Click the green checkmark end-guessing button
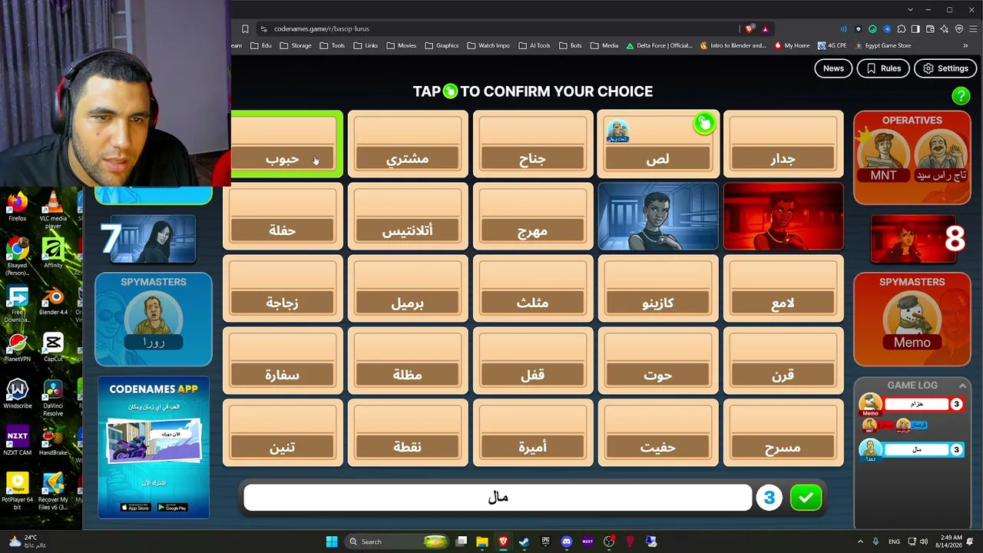 [x=806, y=498]
